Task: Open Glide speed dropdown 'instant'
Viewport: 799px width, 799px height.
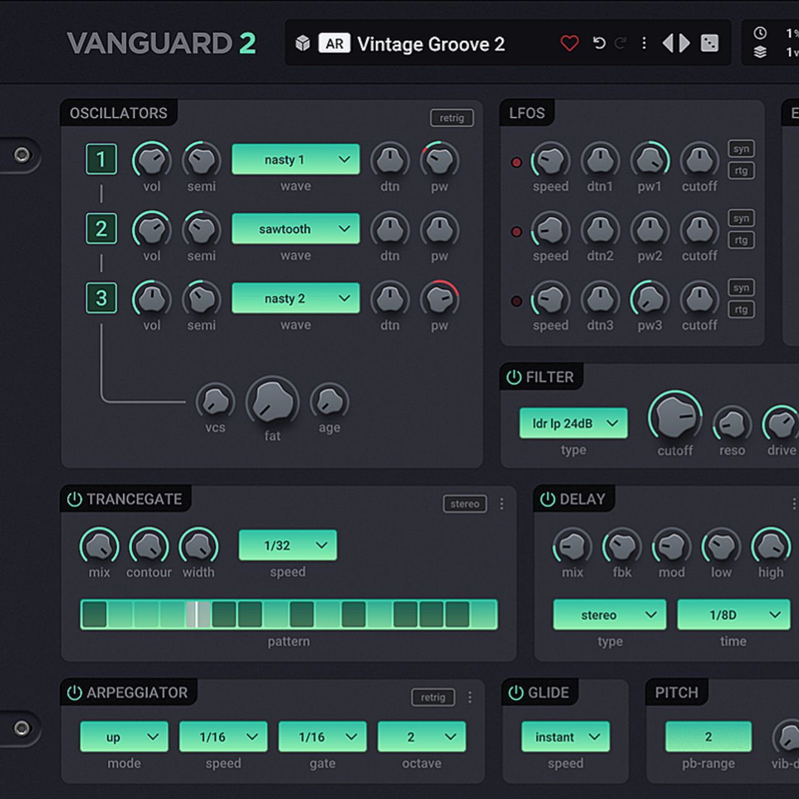Action: pyautogui.click(x=566, y=737)
